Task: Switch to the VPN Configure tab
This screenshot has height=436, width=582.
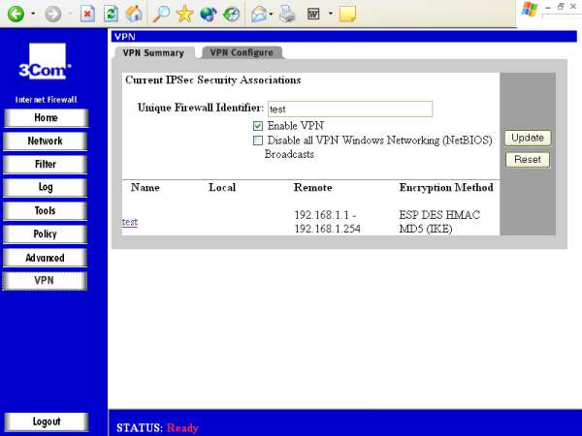Action: pyautogui.click(x=242, y=52)
